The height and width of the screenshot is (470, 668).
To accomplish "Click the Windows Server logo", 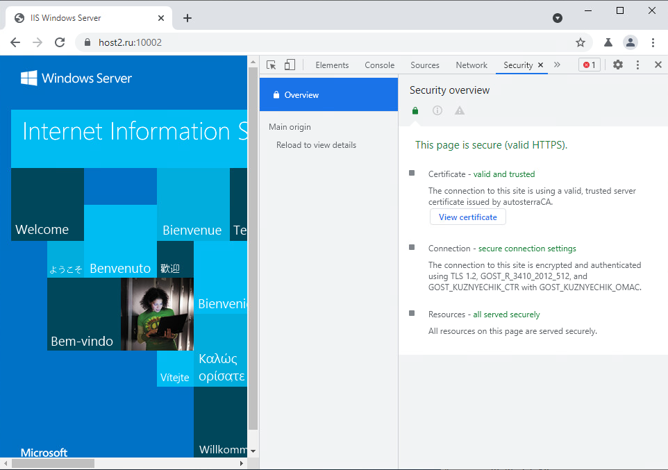I will point(76,78).
